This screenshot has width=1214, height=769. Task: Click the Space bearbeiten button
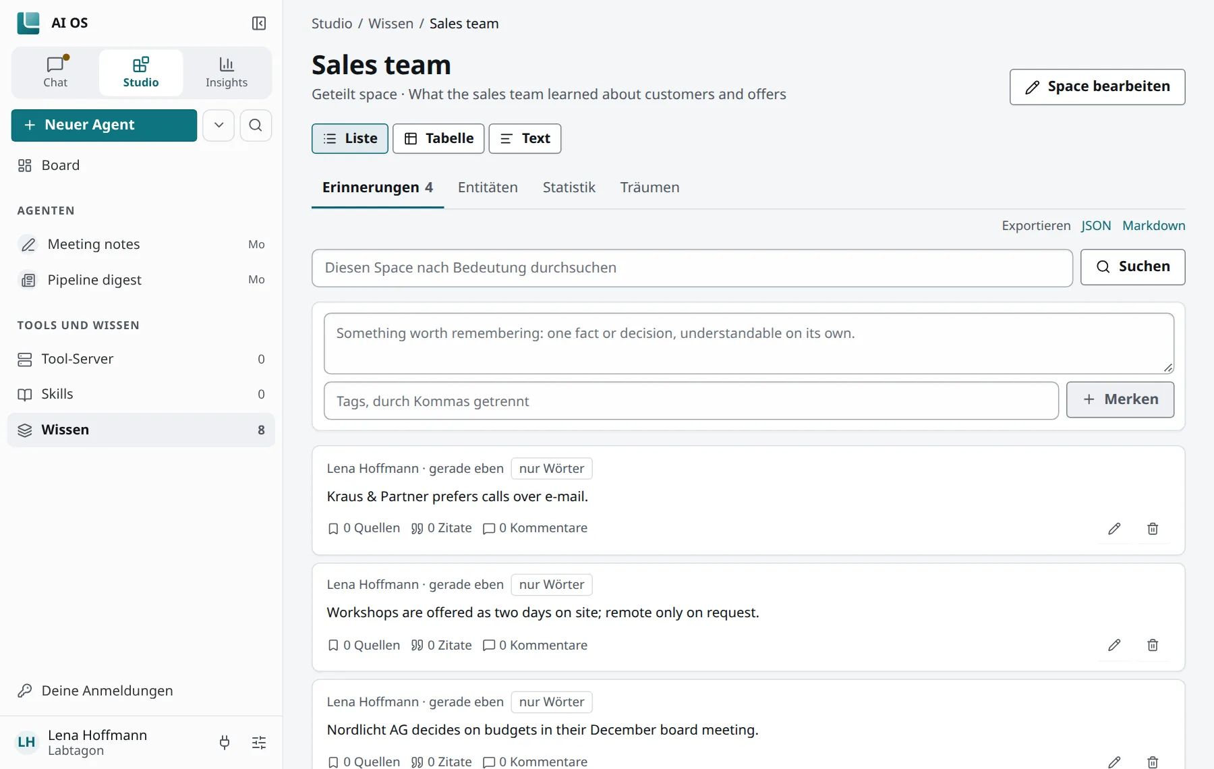pyautogui.click(x=1097, y=86)
